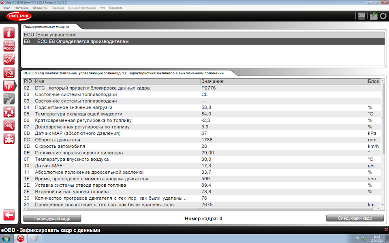389x243 pixels.
Task: Open the vehicle information icon in sidebar
Action: 9,33
